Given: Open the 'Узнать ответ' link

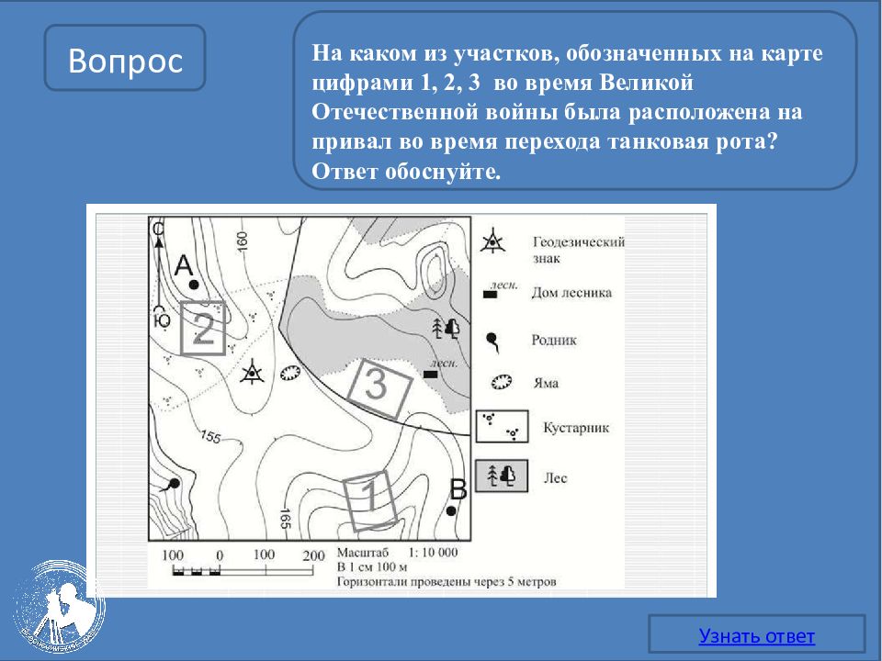Looking at the screenshot, I should pyautogui.click(x=756, y=635).
